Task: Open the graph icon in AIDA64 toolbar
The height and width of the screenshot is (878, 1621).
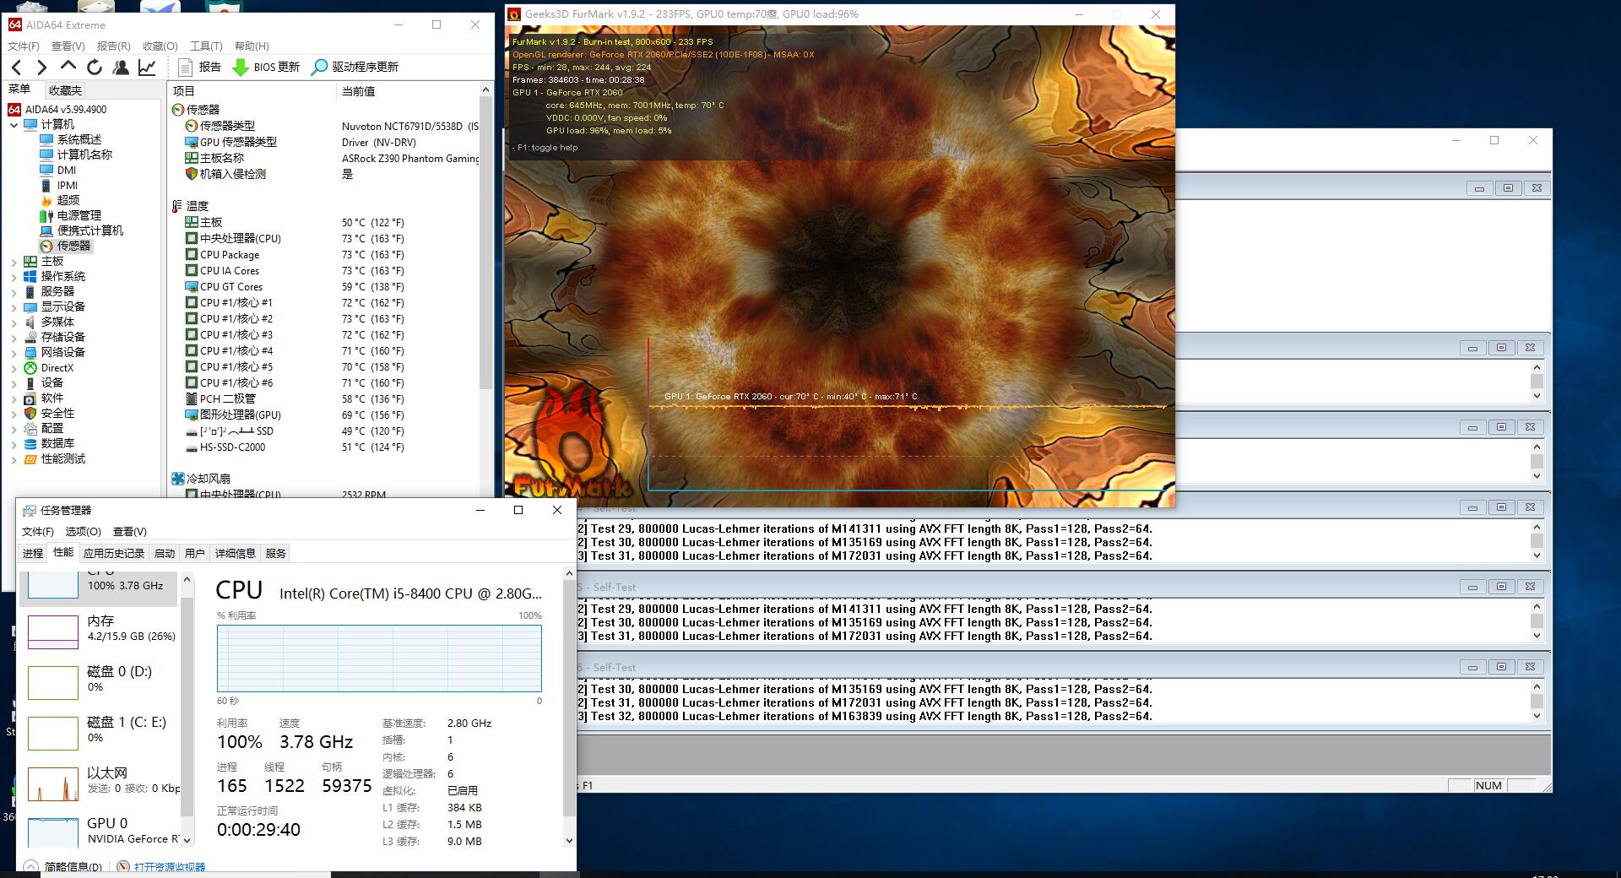Action: (147, 67)
